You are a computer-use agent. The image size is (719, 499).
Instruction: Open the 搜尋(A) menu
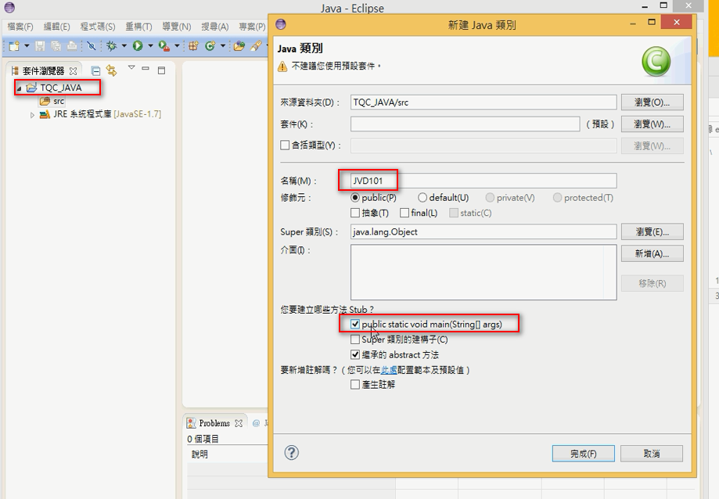(214, 27)
